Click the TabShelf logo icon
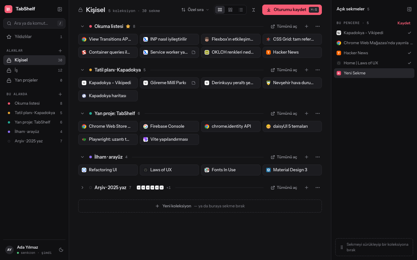The height and width of the screenshot is (260, 417). (x=8, y=9)
